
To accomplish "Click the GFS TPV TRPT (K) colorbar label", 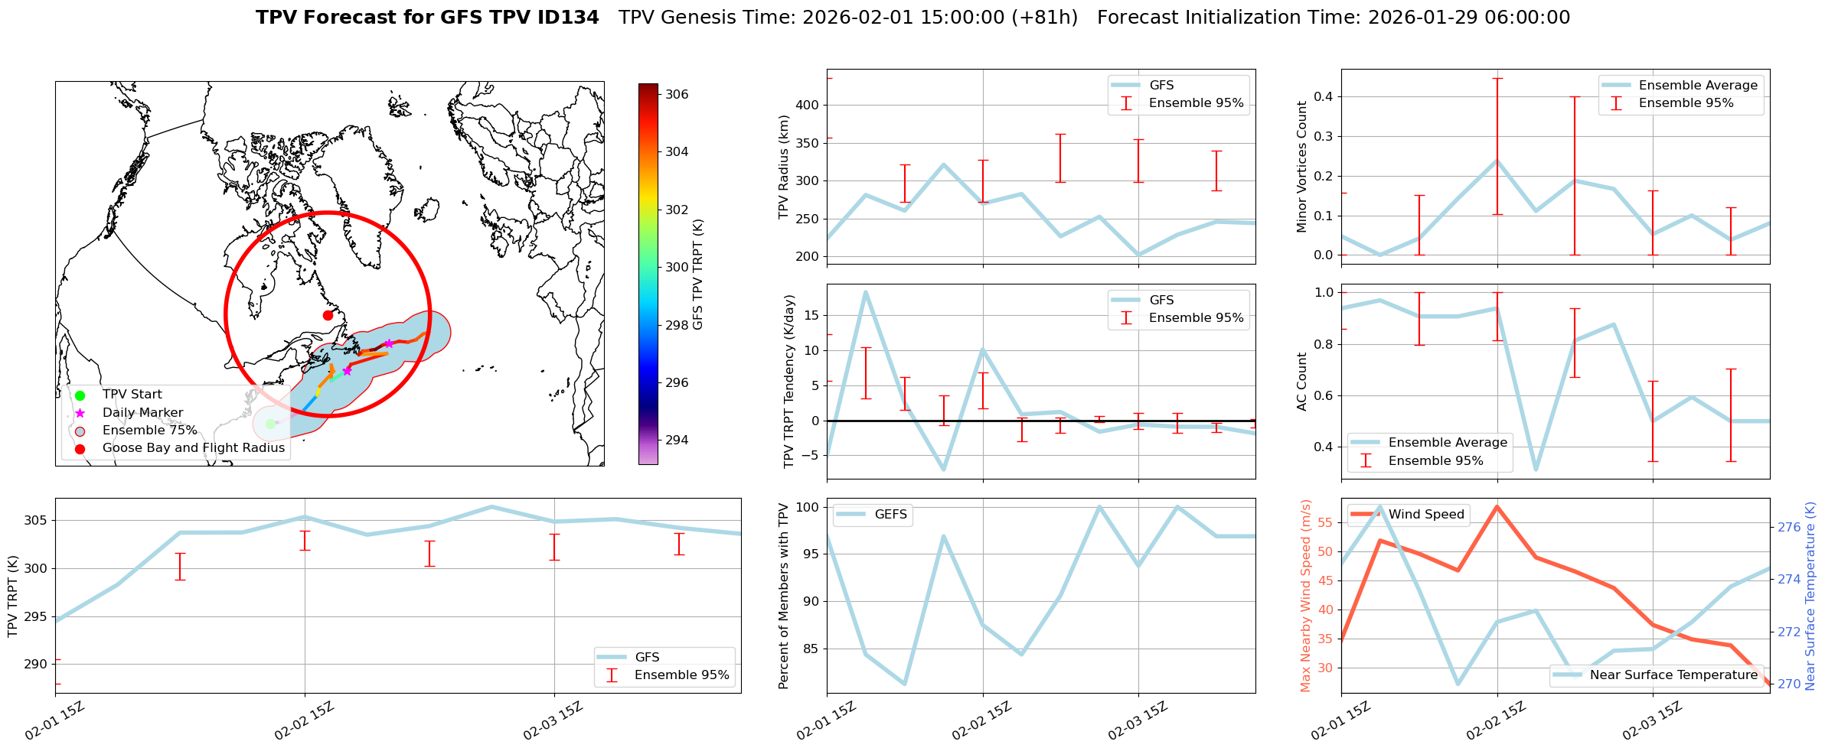I will pos(697,275).
